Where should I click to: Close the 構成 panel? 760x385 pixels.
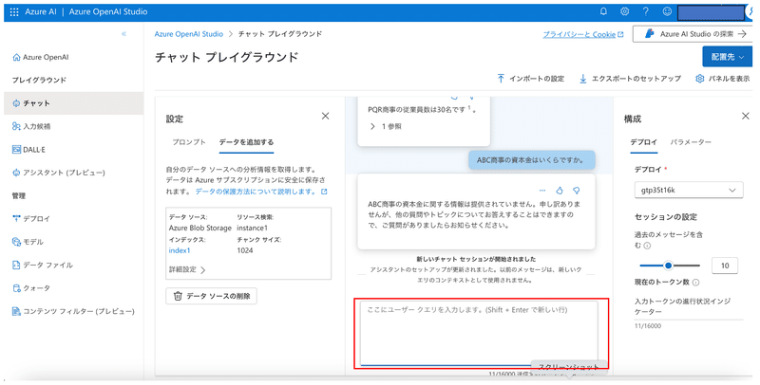pos(746,116)
